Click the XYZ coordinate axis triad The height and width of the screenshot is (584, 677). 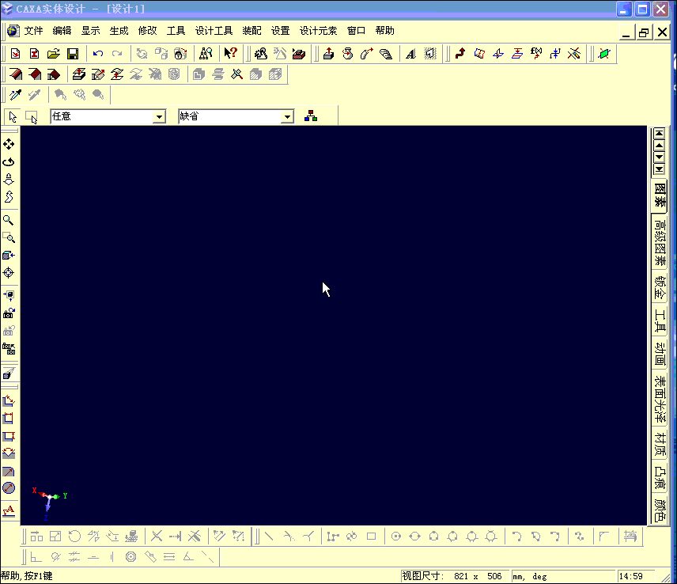48,502
